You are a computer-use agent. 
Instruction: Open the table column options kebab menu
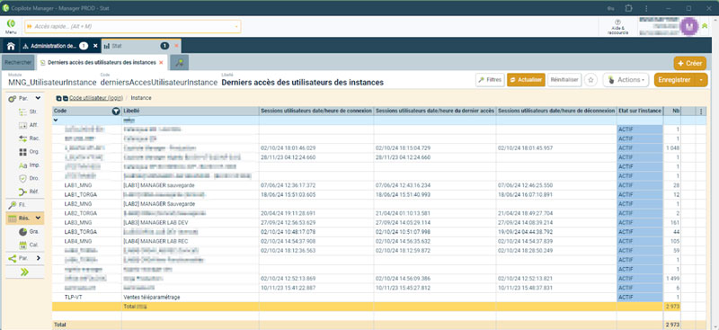tap(701, 111)
